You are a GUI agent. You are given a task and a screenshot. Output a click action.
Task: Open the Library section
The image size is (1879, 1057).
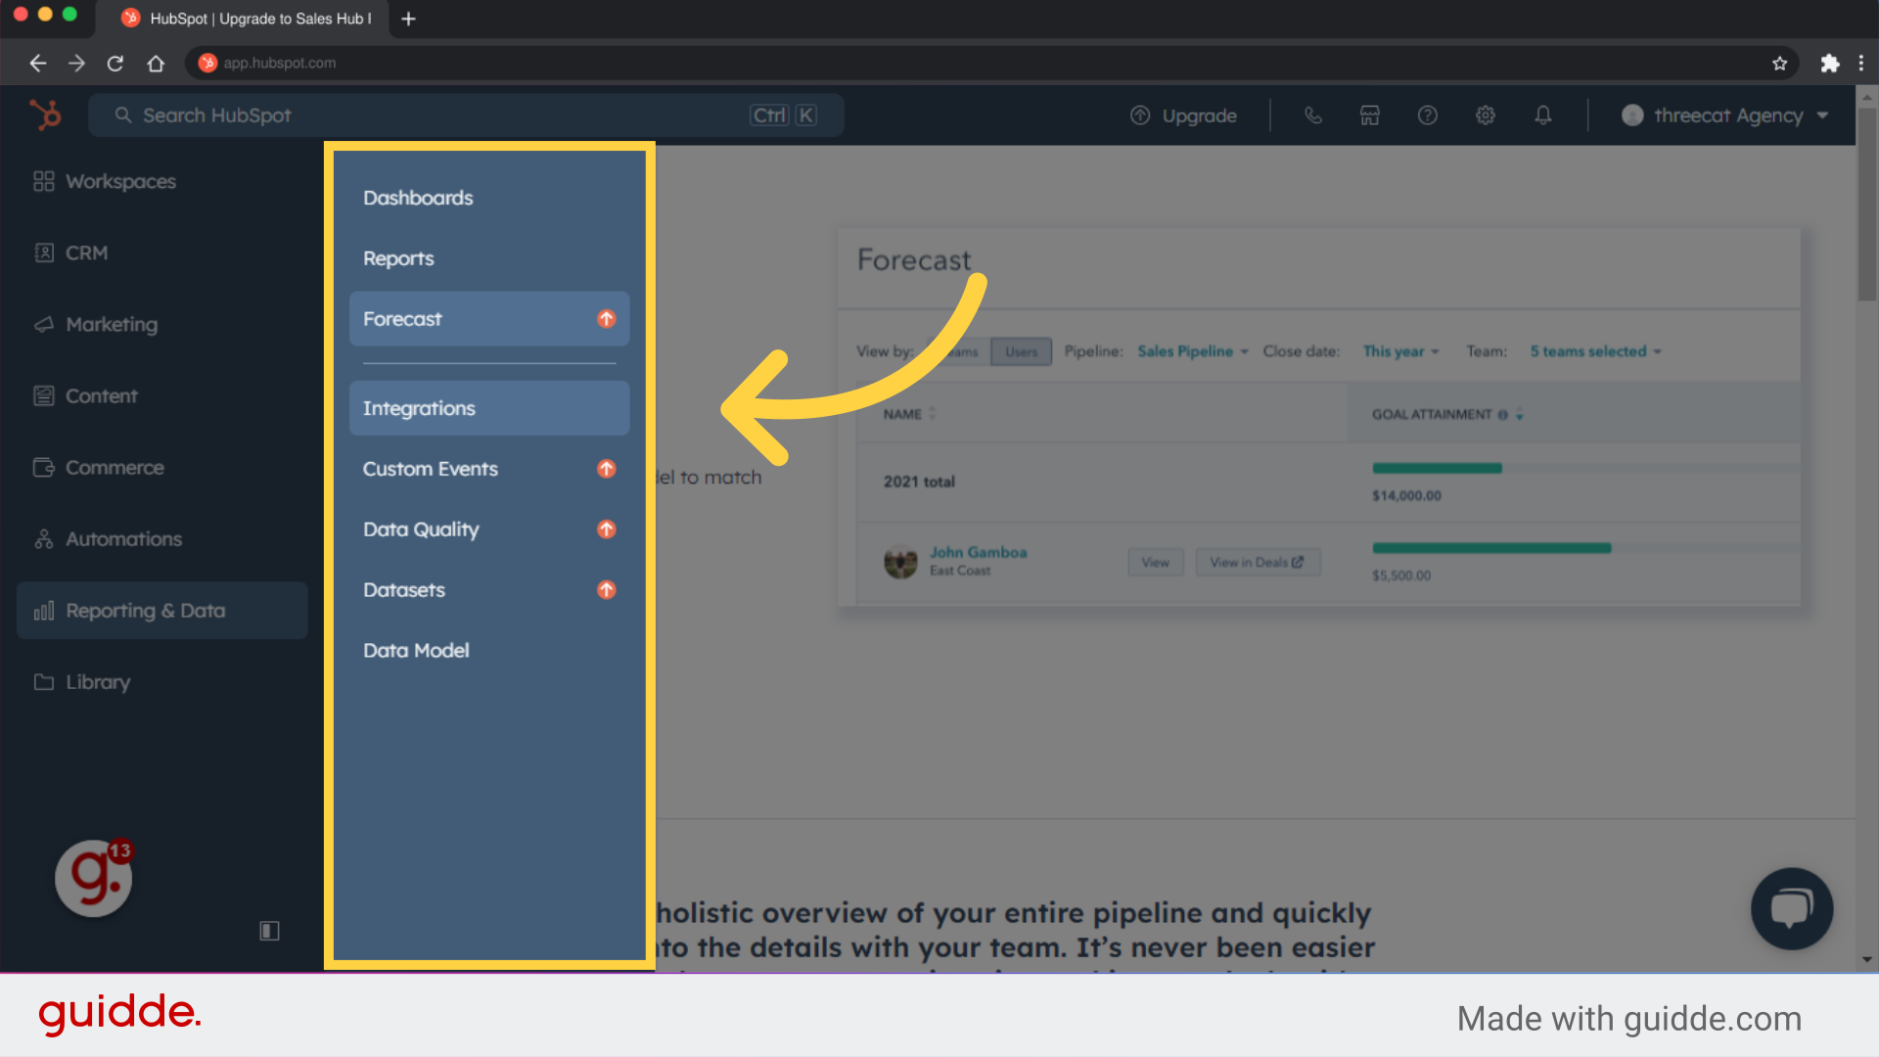(97, 681)
